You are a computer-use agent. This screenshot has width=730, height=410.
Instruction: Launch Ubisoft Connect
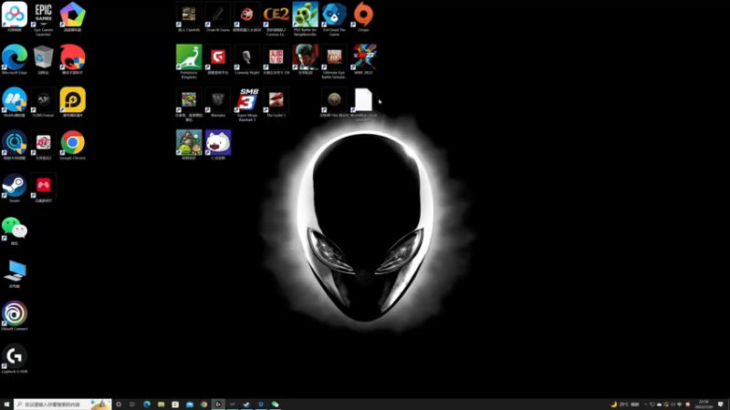[x=15, y=315]
